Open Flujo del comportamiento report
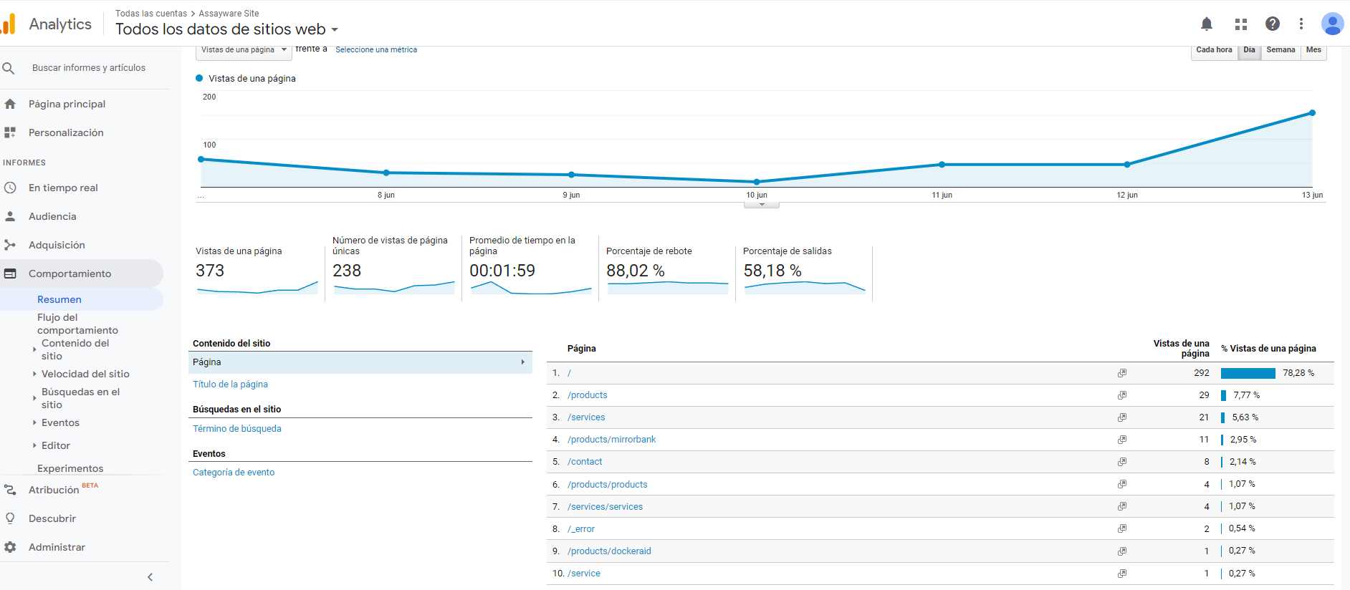Screen dimensions: 1350x590 [77, 324]
